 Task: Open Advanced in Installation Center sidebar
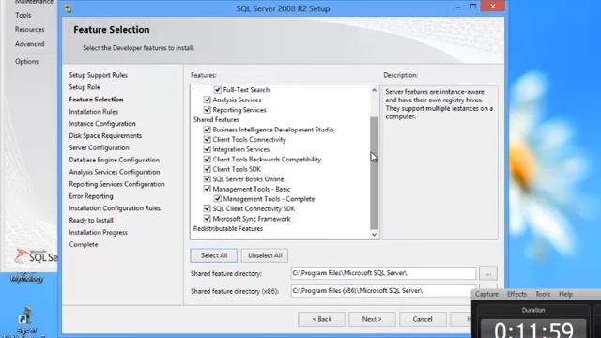point(29,44)
